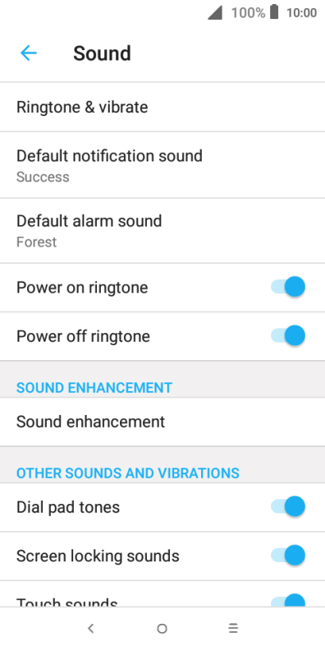This screenshot has width=325, height=651.
Task: Open the Sound enhancement option
Action: (x=162, y=422)
